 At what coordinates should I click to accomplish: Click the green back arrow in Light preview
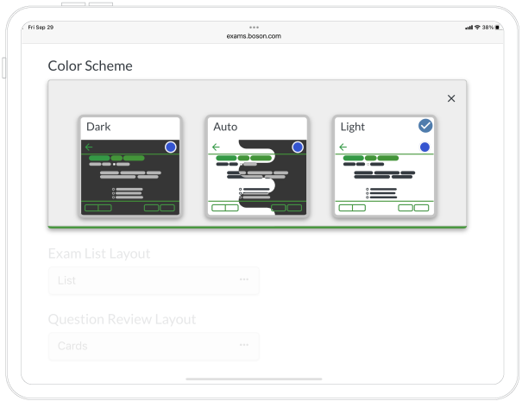[343, 147]
